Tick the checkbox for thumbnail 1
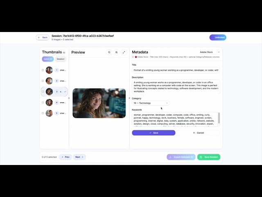Image resolution: width=262 pixels, height=197 pixels. tap(43, 70)
